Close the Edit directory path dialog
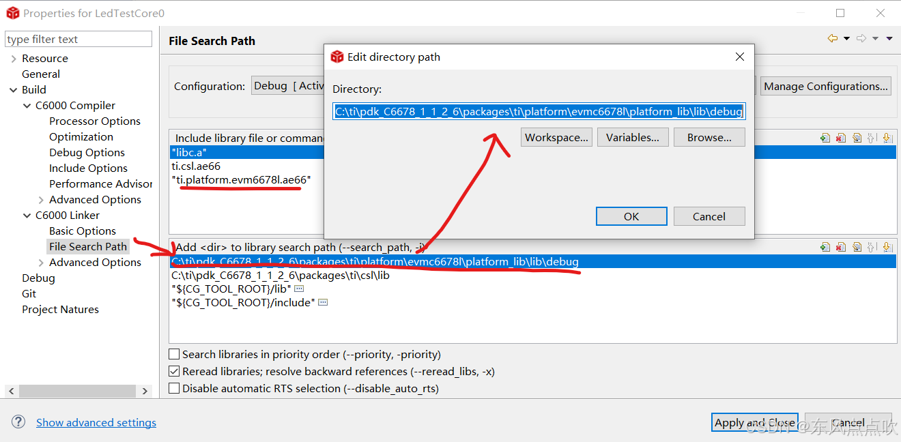Viewport: 901px width, 442px height. [x=739, y=57]
